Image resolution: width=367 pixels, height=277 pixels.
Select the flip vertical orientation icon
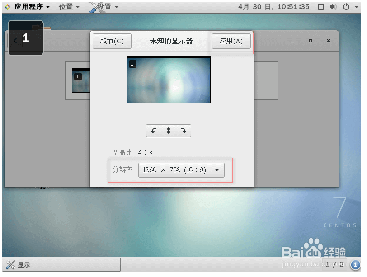pyautogui.click(x=168, y=131)
